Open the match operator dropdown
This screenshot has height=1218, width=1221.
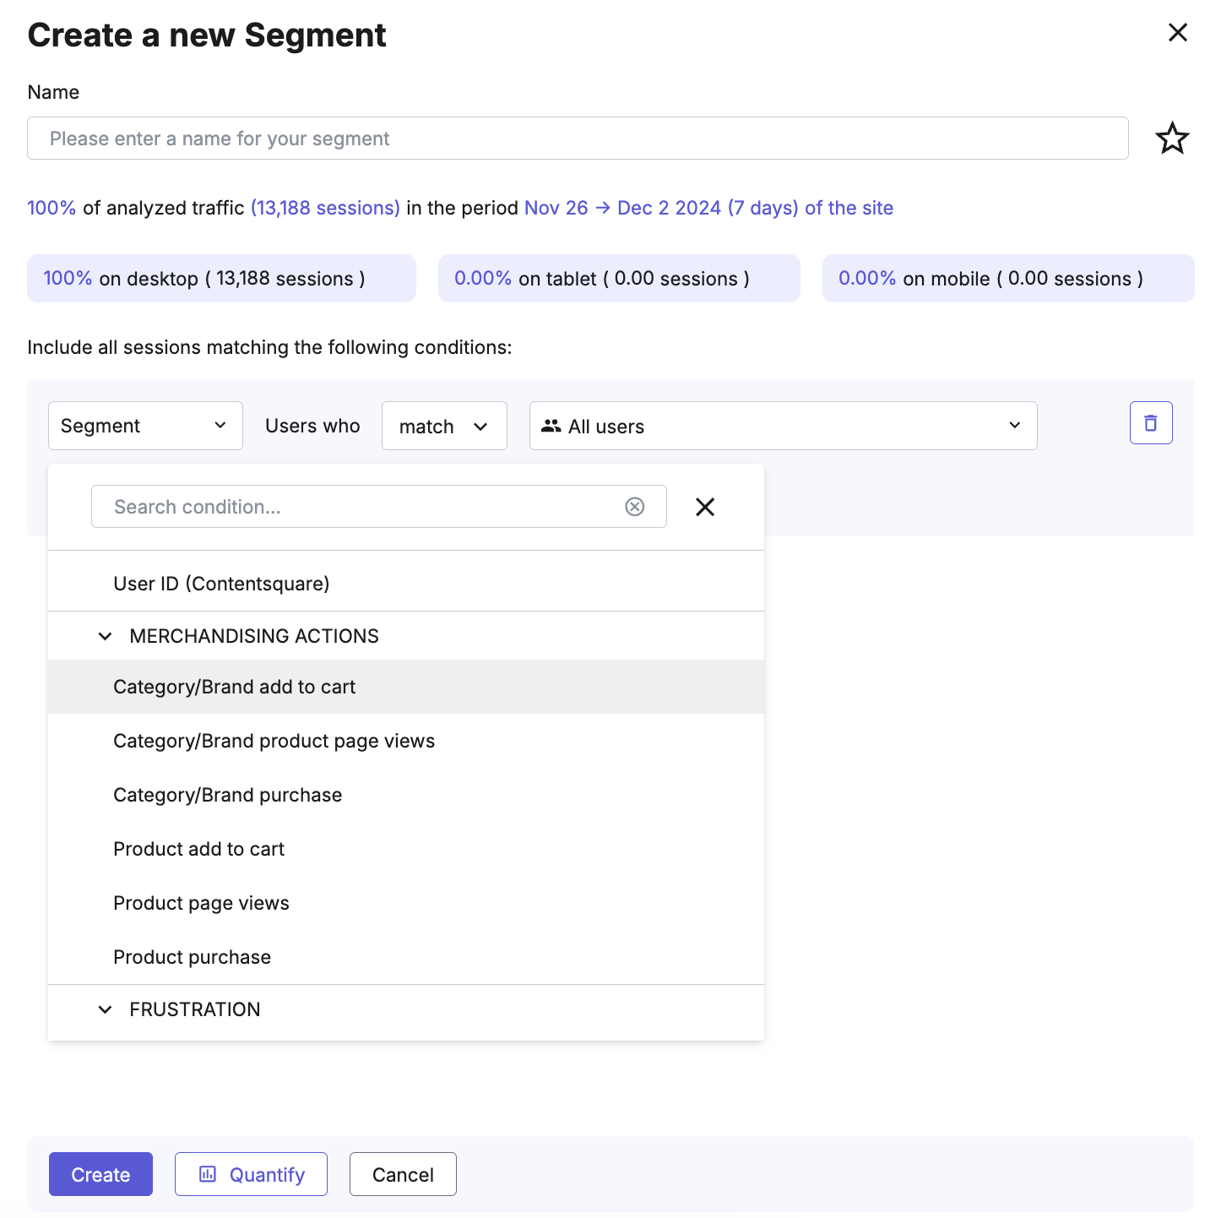pos(444,426)
